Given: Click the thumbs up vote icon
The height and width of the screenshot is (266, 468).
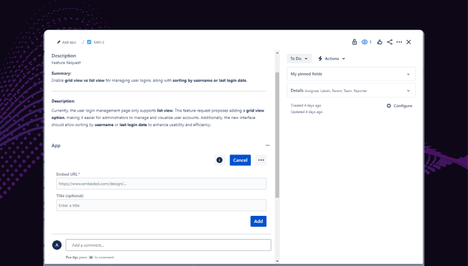Looking at the screenshot, I should (379, 42).
